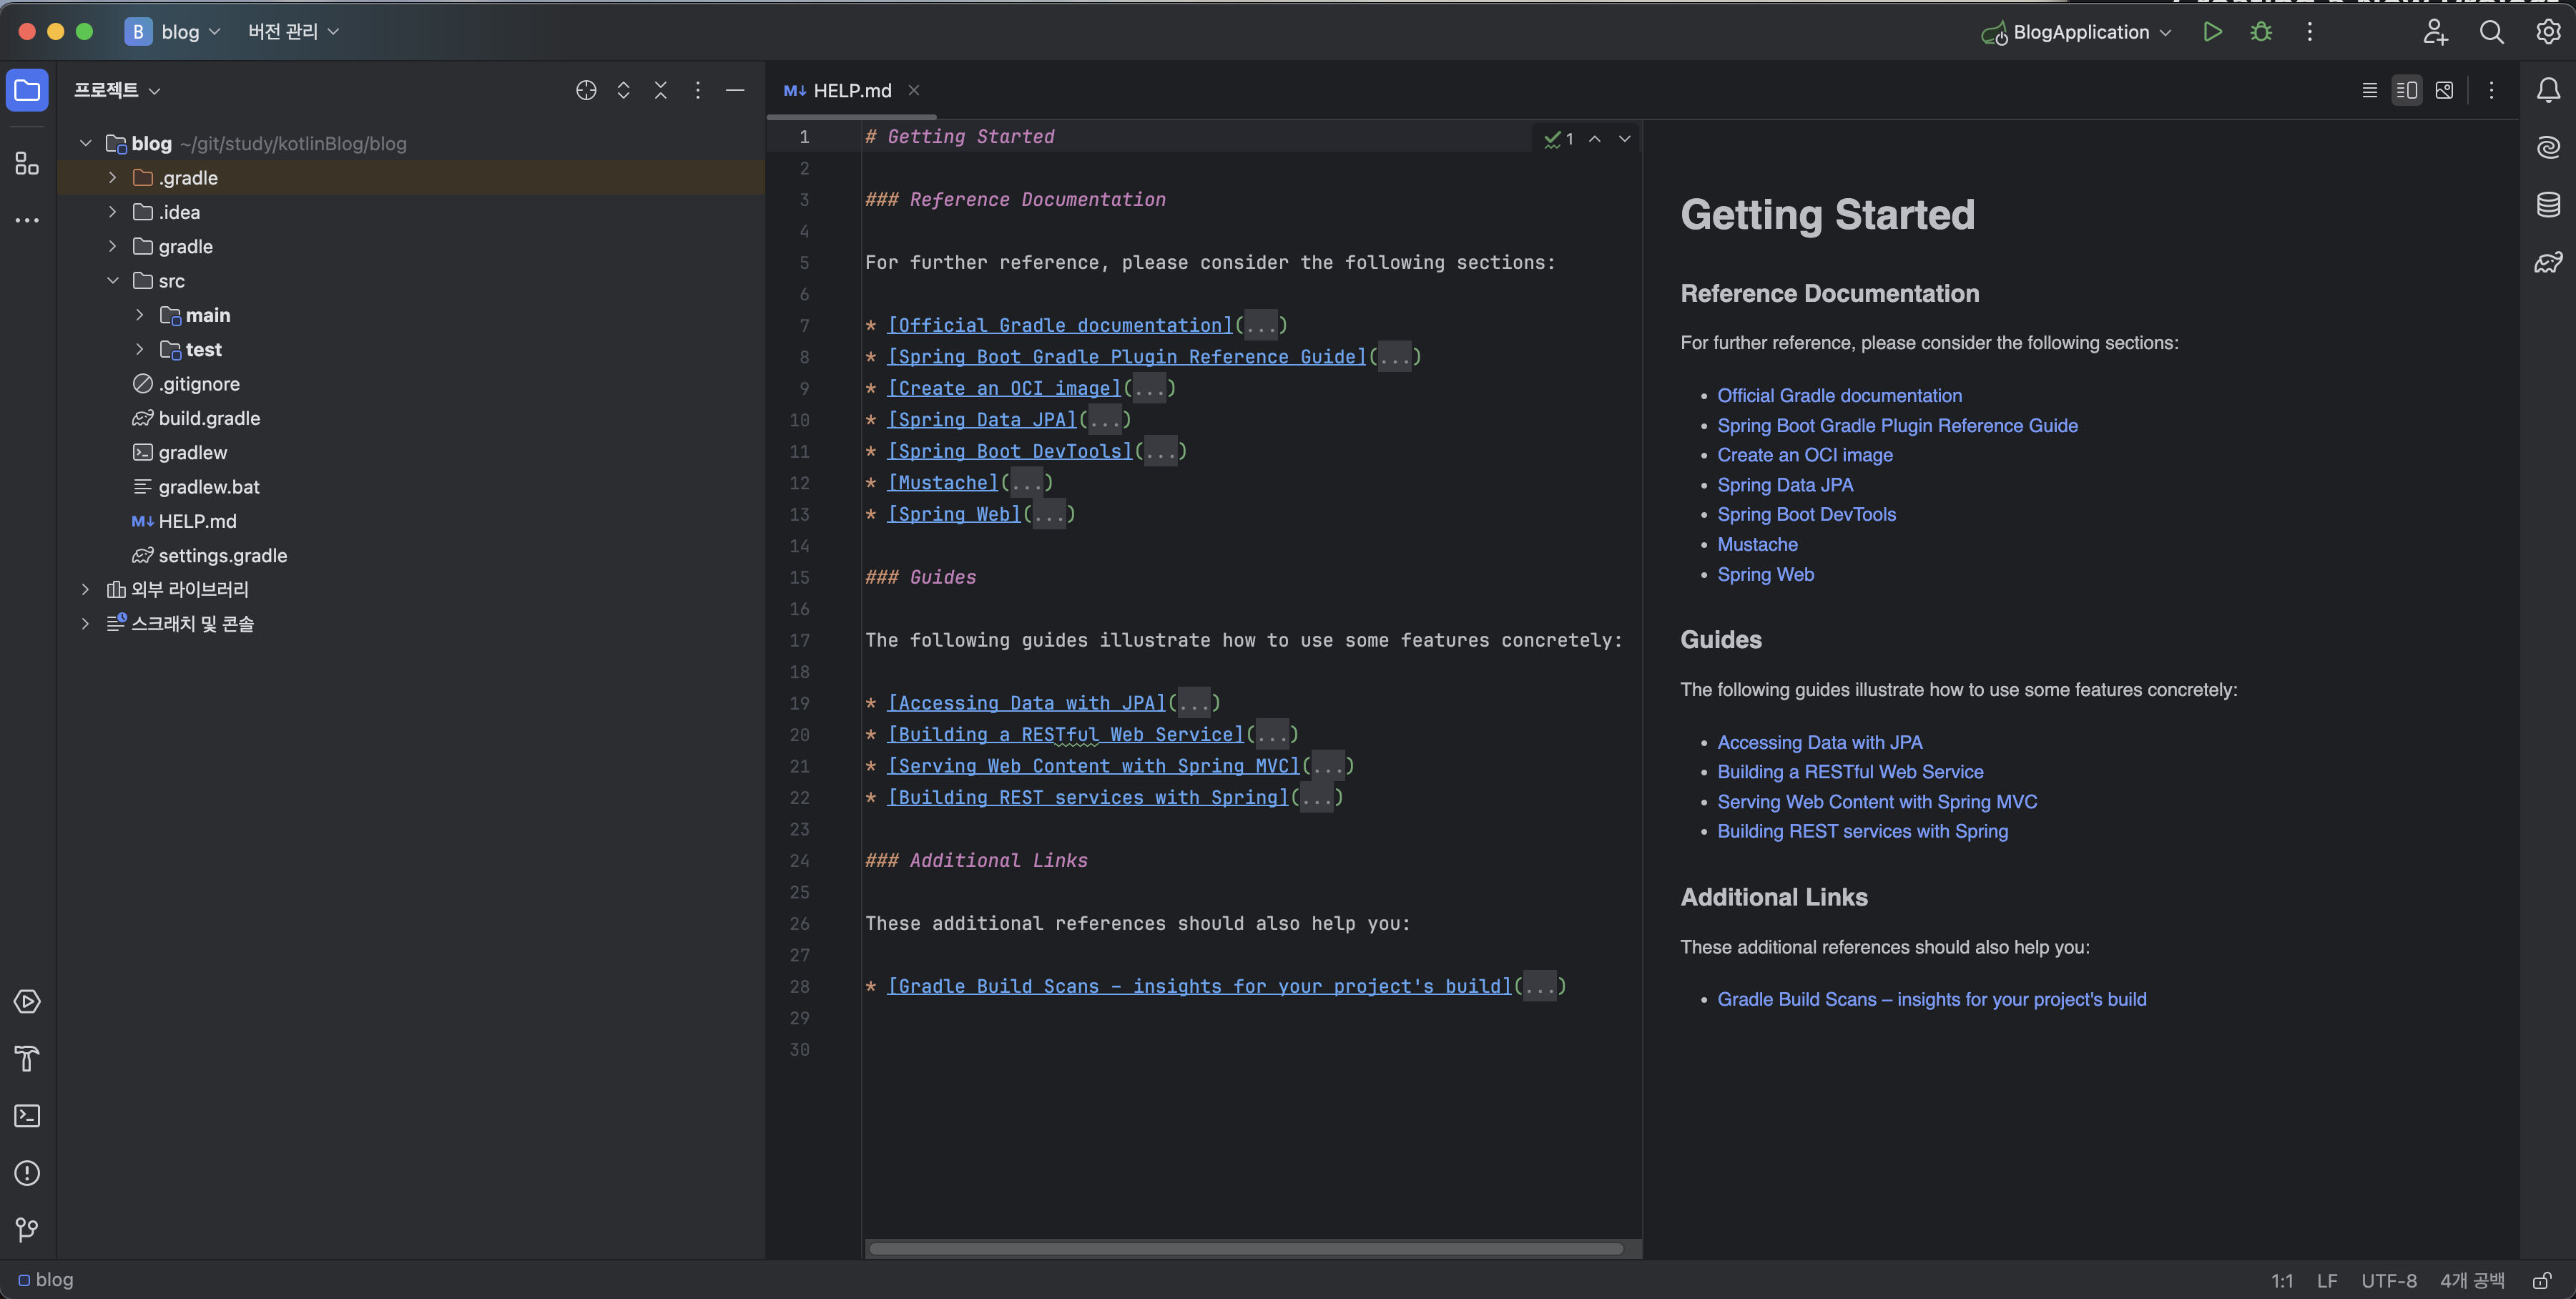Select the HELP.md editor tab
Viewport: 2576px width, 1299px height.
click(x=851, y=90)
